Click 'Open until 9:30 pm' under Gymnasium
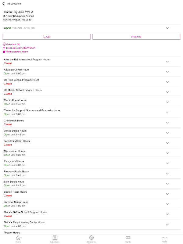Image resolution: width=183 pixels, height=244 pixels. (15, 155)
